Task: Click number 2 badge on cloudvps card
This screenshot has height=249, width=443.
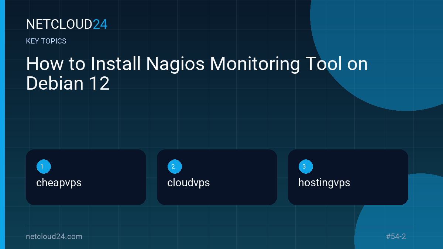Action: (175, 167)
